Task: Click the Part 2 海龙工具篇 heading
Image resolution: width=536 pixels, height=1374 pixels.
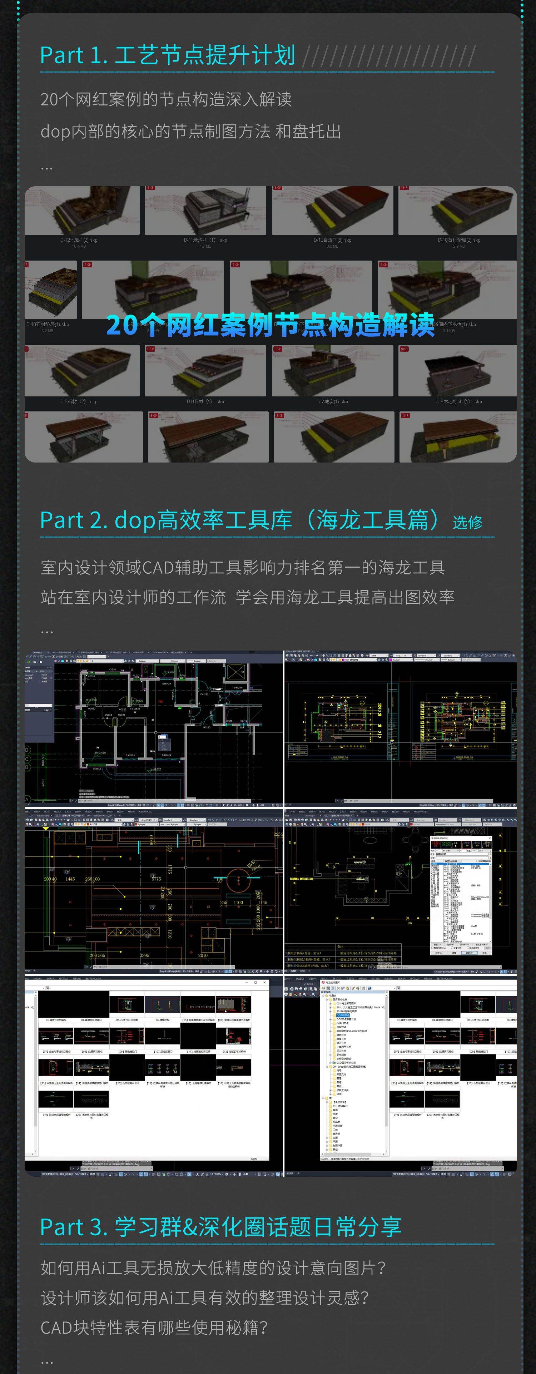Action: tap(240, 520)
